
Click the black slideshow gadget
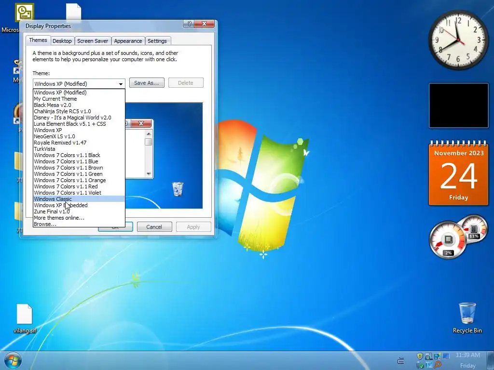pyautogui.click(x=458, y=106)
